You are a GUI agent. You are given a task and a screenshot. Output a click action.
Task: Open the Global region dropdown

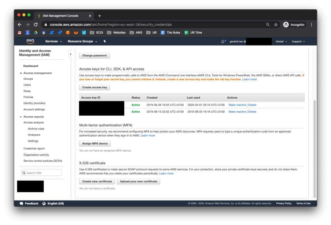tap(281, 42)
